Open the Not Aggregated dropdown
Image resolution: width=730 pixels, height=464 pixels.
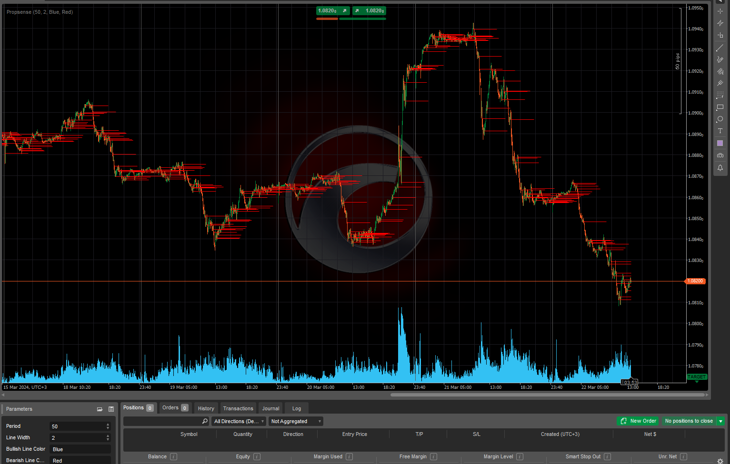pos(296,421)
